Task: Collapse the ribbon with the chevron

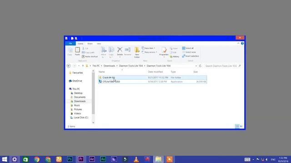Action: (238, 43)
